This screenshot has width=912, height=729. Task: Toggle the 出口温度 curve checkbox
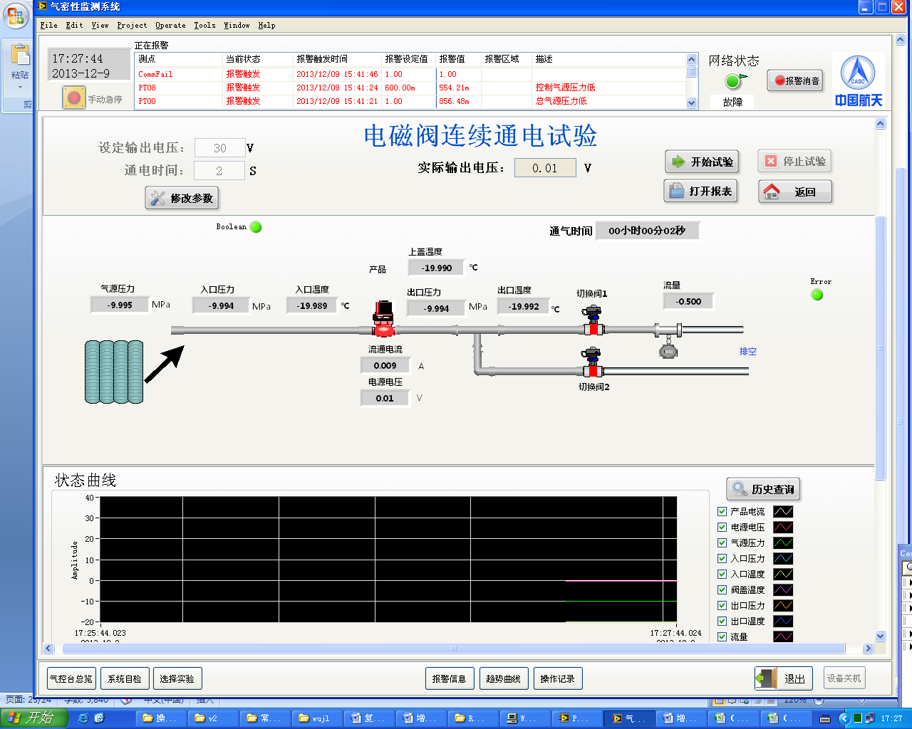(x=722, y=622)
